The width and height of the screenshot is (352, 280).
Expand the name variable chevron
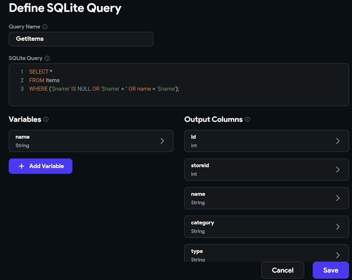[x=162, y=141]
